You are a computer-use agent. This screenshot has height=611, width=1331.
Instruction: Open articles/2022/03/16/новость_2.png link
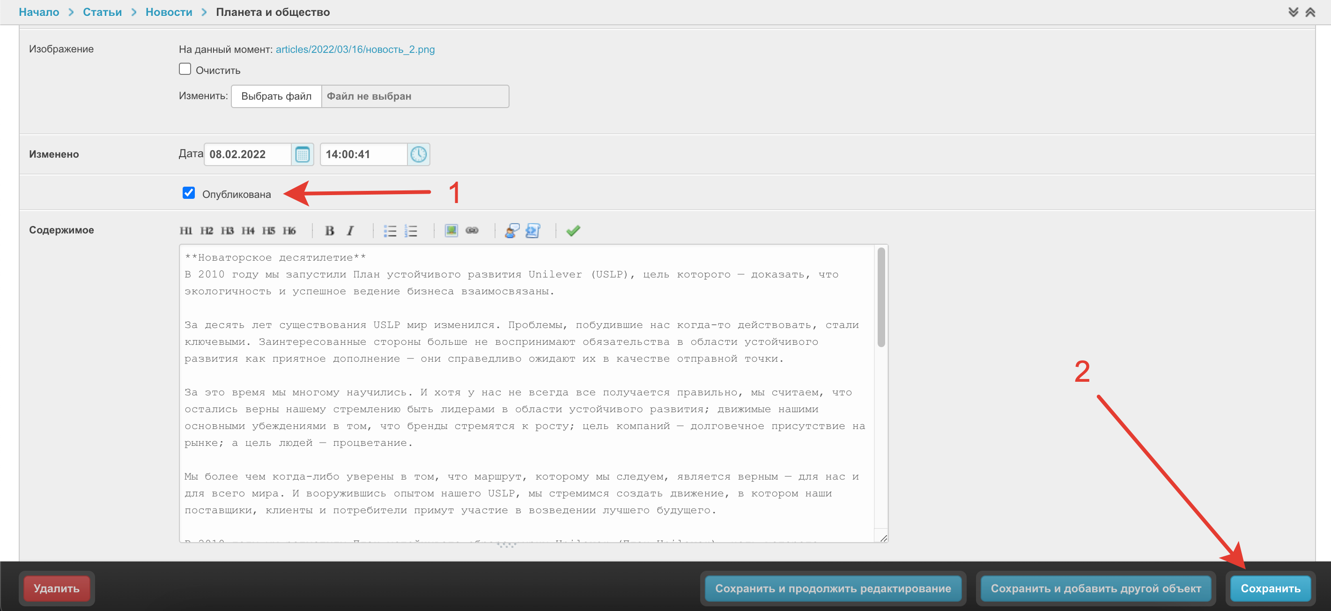tap(355, 50)
